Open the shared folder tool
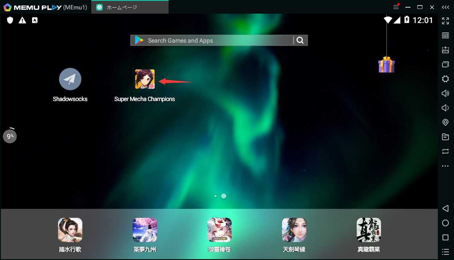454x260 pixels. [445, 137]
